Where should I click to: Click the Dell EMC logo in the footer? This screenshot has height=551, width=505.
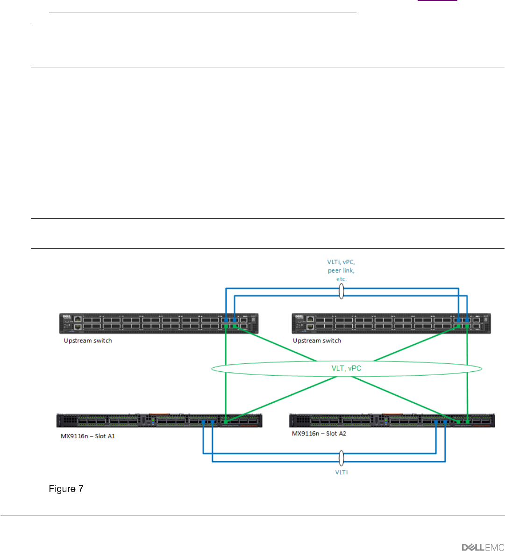pyautogui.click(x=483, y=547)
